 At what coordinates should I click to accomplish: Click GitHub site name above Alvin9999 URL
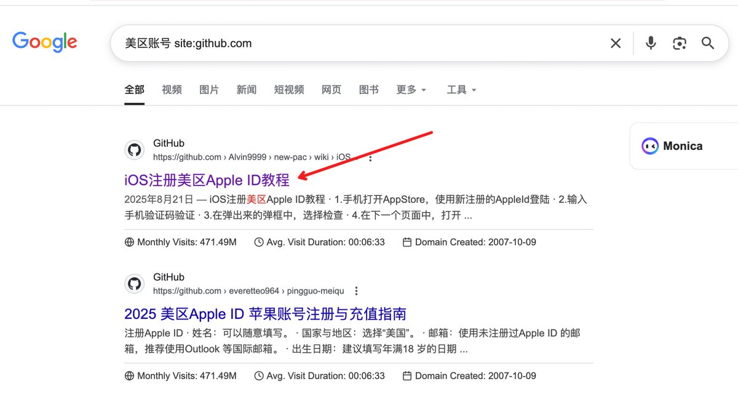[169, 144]
